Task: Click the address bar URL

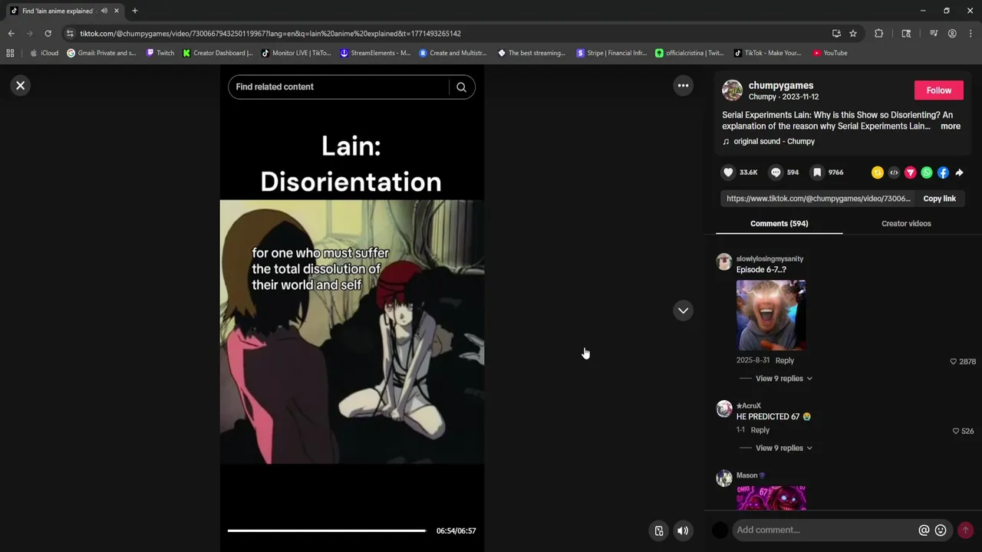Action: (270, 34)
